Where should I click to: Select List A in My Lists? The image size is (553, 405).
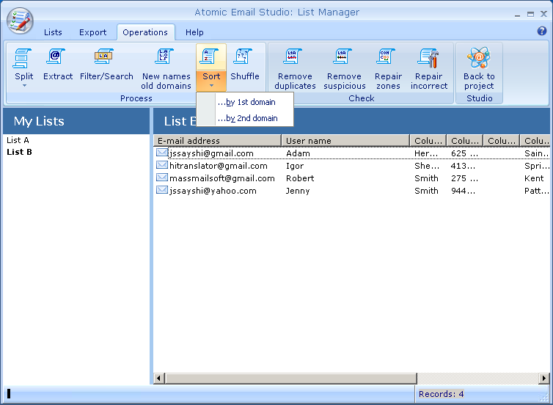[x=18, y=140]
